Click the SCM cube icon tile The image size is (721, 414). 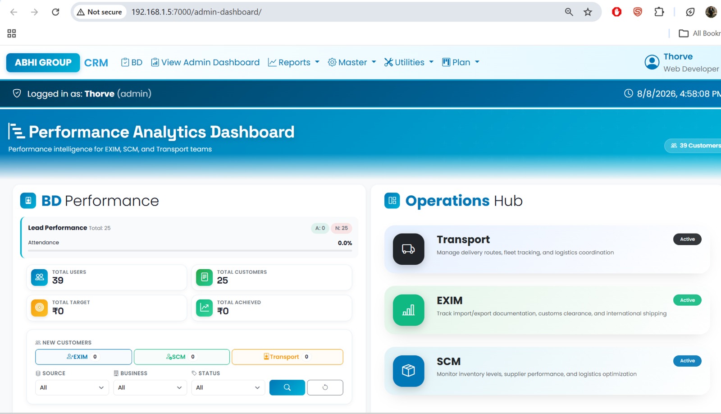(408, 371)
